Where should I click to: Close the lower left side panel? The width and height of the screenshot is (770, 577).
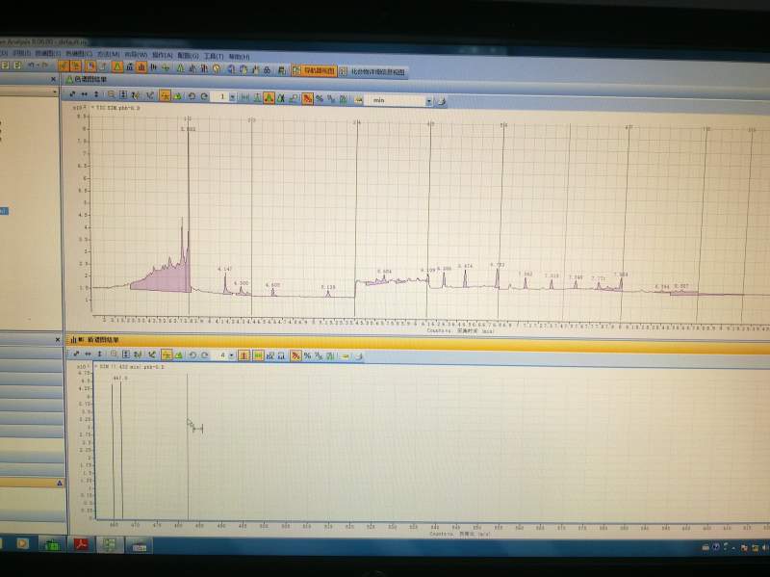coord(58,340)
